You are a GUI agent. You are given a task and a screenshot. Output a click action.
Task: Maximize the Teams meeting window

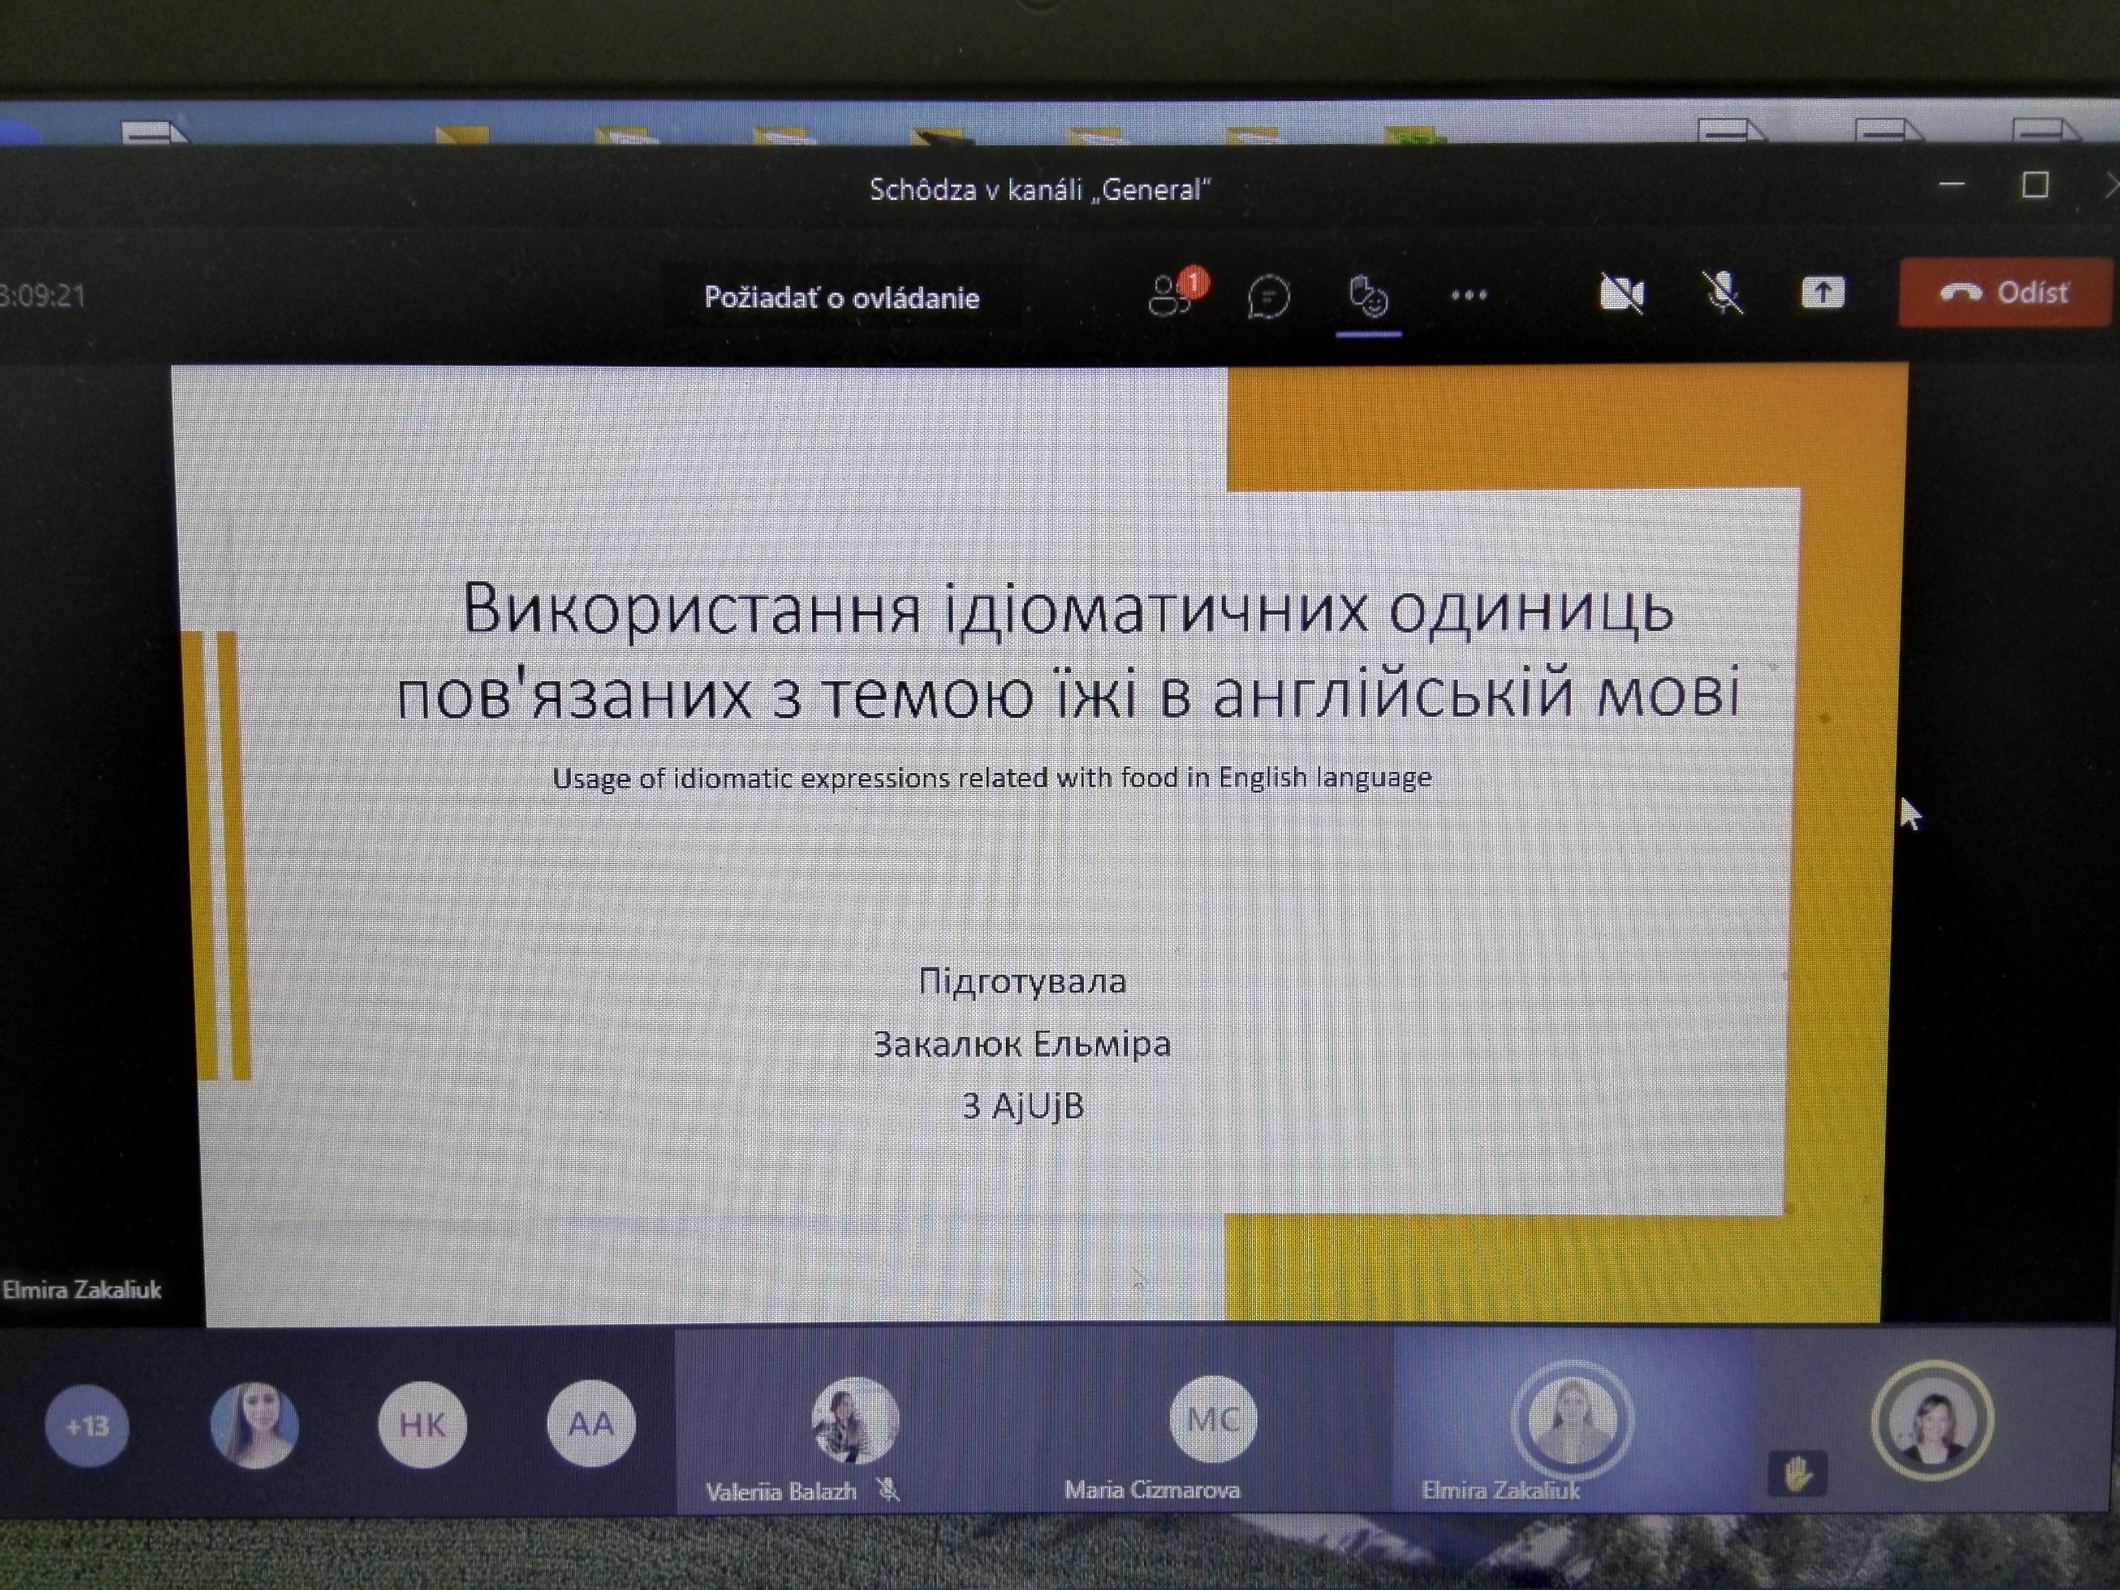pyautogui.click(x=2035, y=185)
